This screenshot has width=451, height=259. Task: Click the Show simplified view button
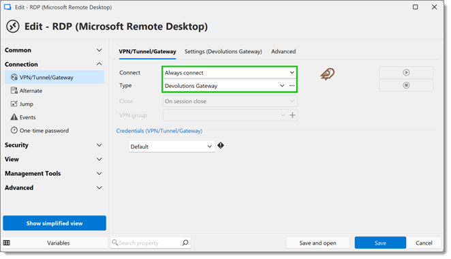coord(55,223)
